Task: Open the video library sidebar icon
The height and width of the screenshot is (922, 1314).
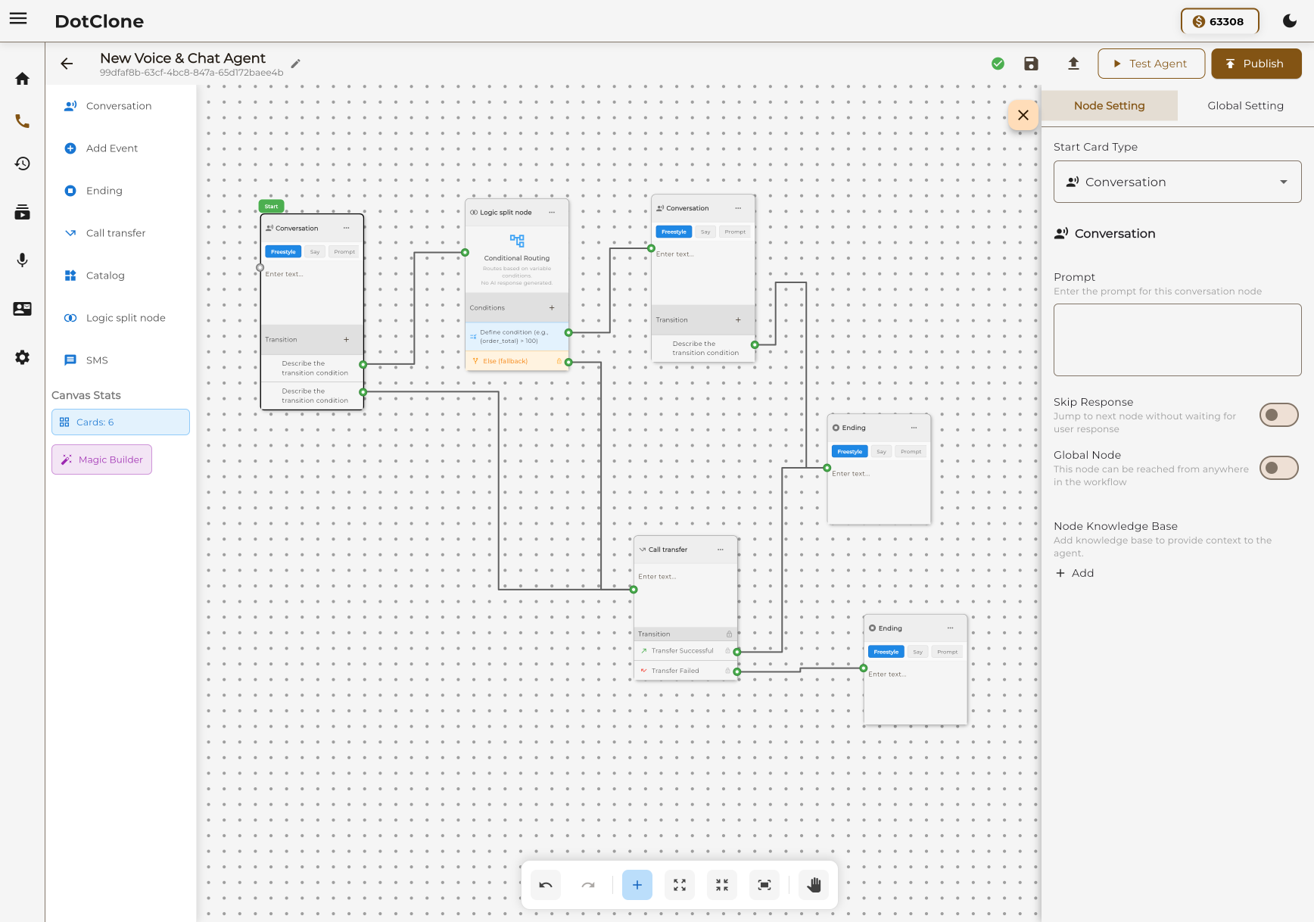Action: [23, 212]
